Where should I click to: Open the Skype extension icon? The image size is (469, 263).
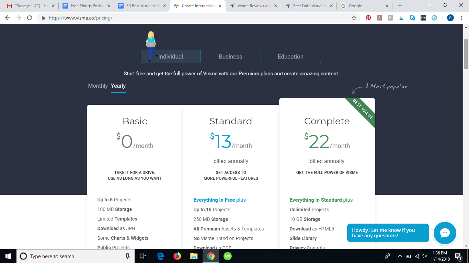[412, 18]
